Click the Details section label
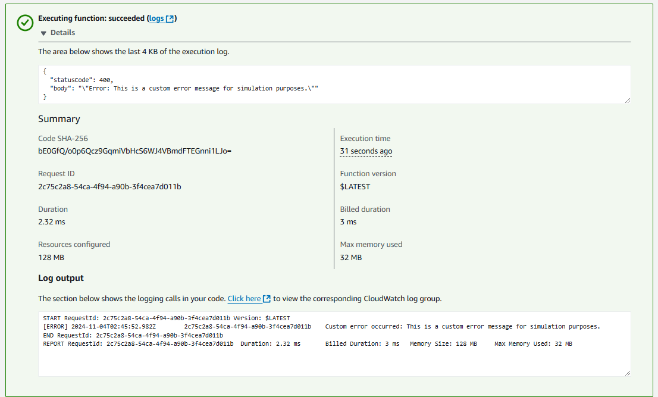The height and width of the screenshot is (397, 658). tap(62, 33)
